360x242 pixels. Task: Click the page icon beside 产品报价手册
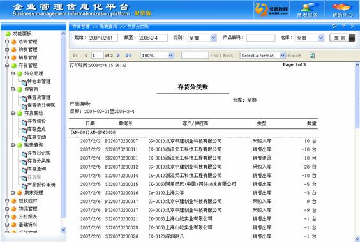tap(24, 186)
